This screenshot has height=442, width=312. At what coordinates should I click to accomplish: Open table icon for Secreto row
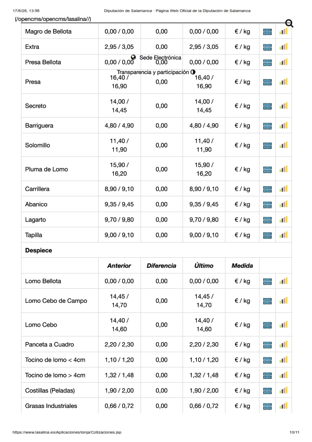pyautogui.click(x=267, y=106)
